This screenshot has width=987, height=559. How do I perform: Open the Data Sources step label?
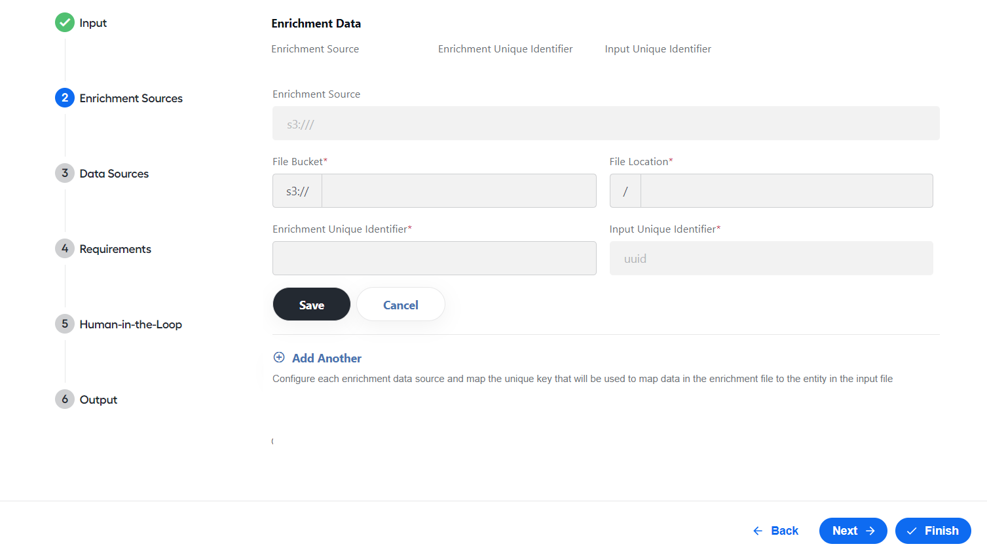pos(114,174)
